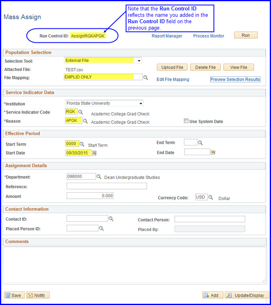
Task: Open the Start Date calendar picker
Action: [94, 153]
